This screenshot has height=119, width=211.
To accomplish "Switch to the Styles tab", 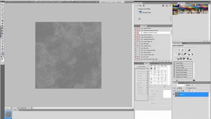I will click(188, 3).
